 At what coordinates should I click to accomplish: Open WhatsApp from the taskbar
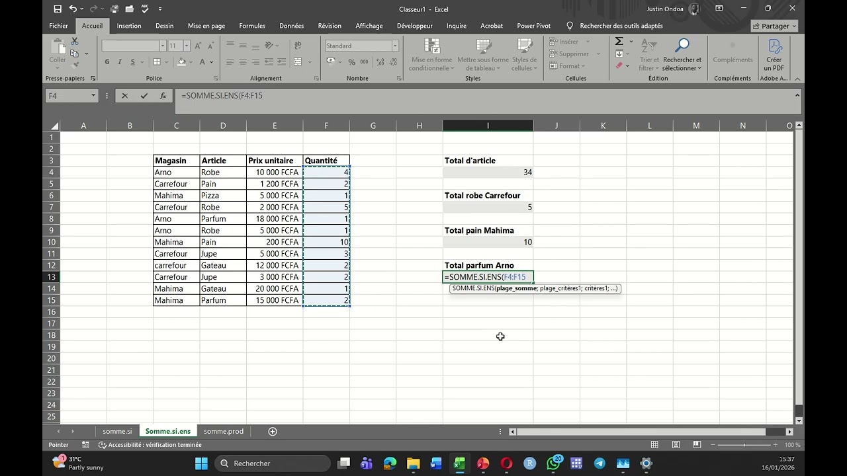pos(553,463)
